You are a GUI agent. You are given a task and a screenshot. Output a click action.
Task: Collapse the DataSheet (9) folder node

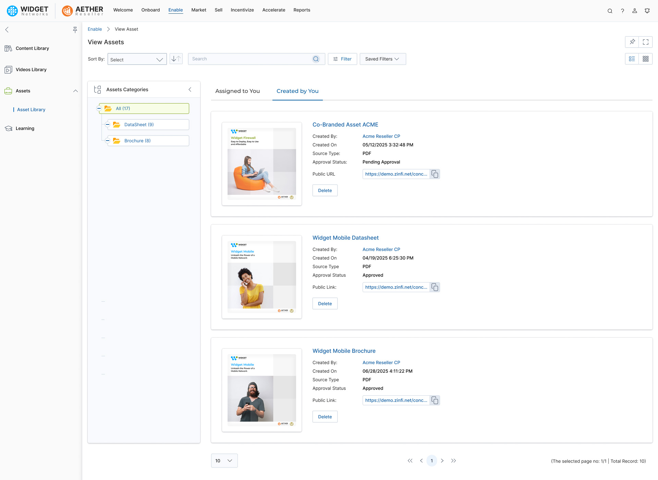click(108, 124)
